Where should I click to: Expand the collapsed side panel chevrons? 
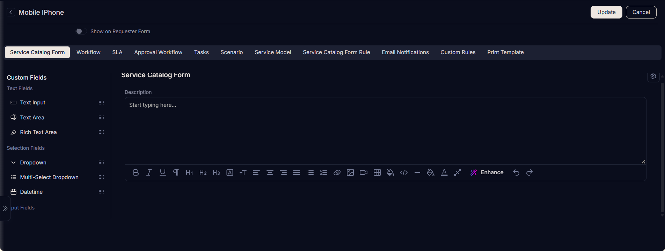(5, 208)
